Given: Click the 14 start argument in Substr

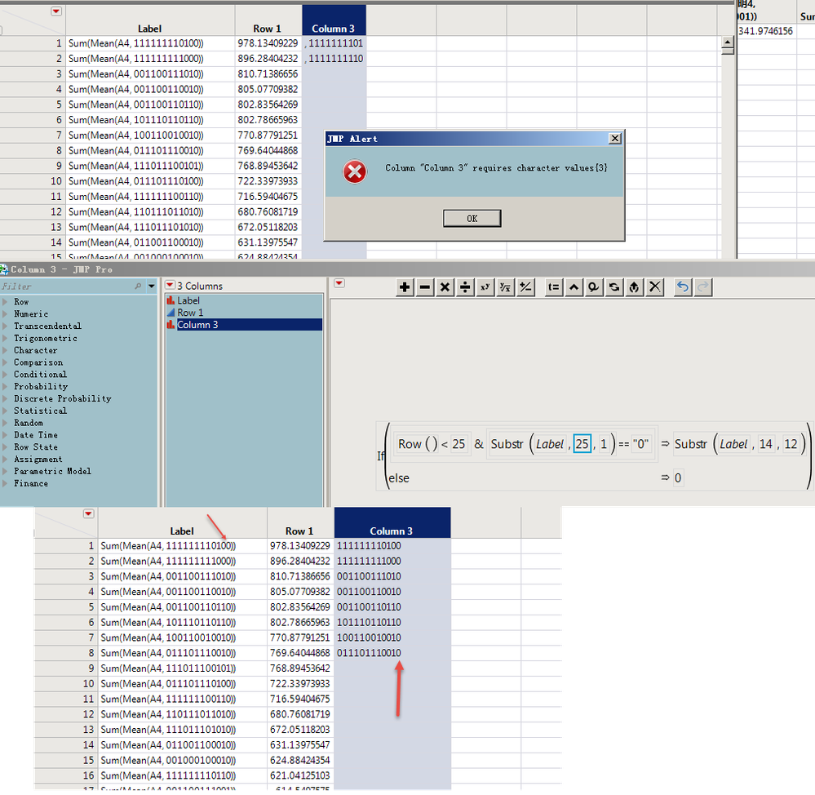Looking at the screenshot, I should tap(765, 444).
